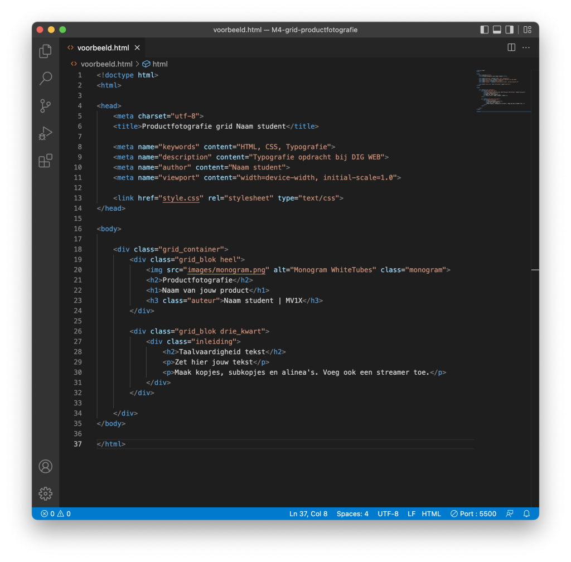Change indentation via Spaces: 4
This screenshot has width=571, height=562.
coord(352,513)
